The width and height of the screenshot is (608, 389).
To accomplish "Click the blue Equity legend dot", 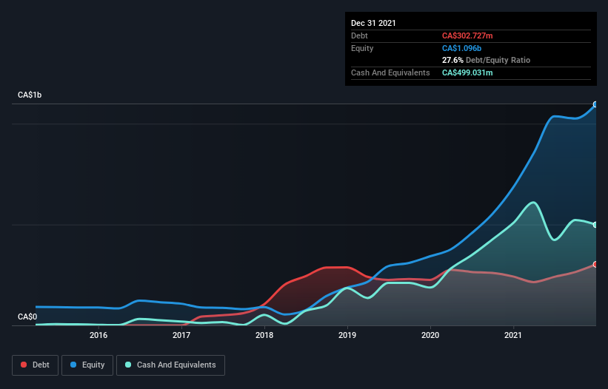I will pos(73,365).
